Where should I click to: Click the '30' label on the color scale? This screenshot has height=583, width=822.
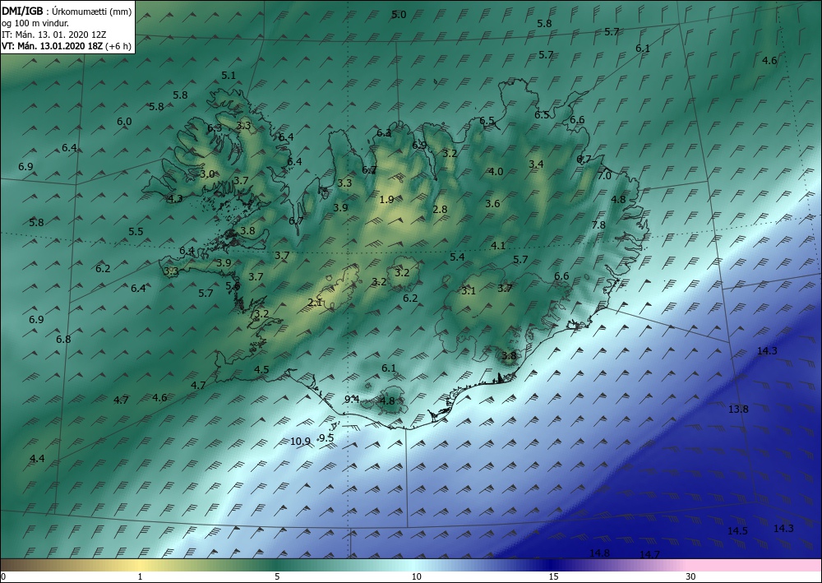pyautogui.click(x=690, y=576)
